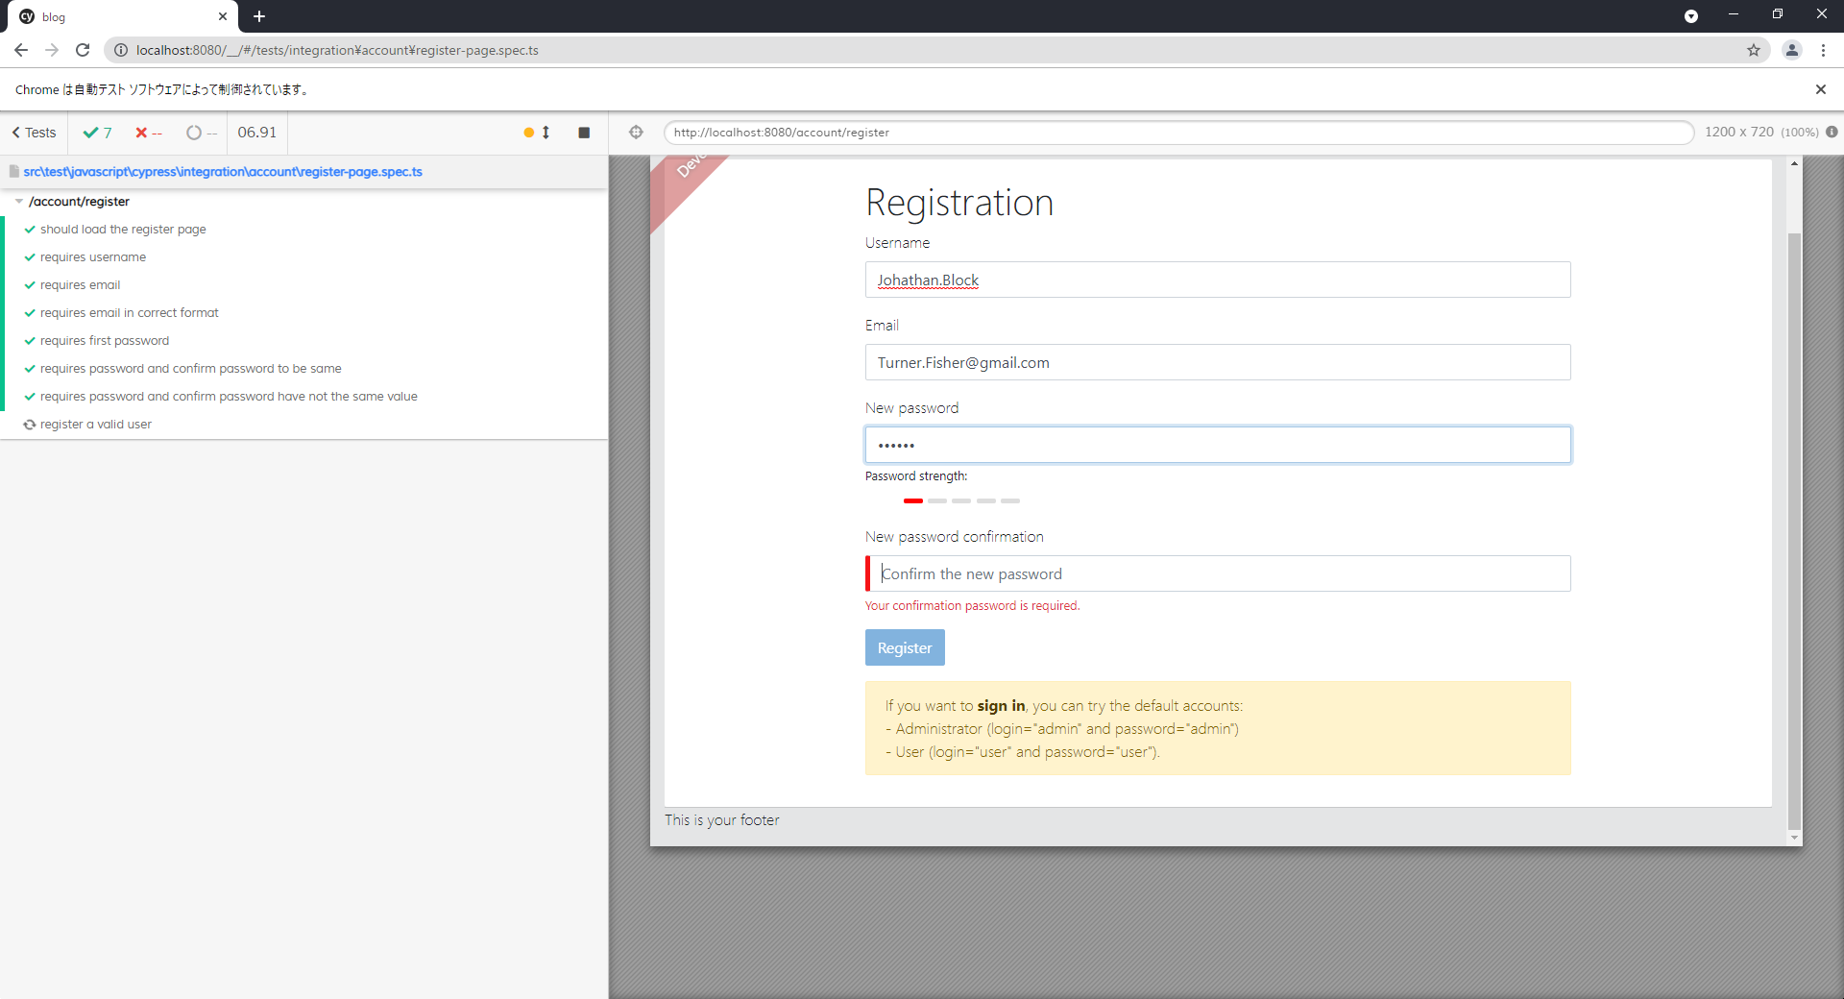Click the viewport info icon
Image resolution: width=1844 pixels, height=999 pixels.
(1832, 132)
